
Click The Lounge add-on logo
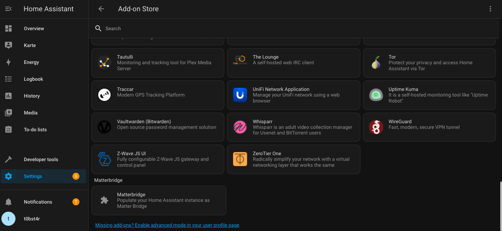[240, 60]
